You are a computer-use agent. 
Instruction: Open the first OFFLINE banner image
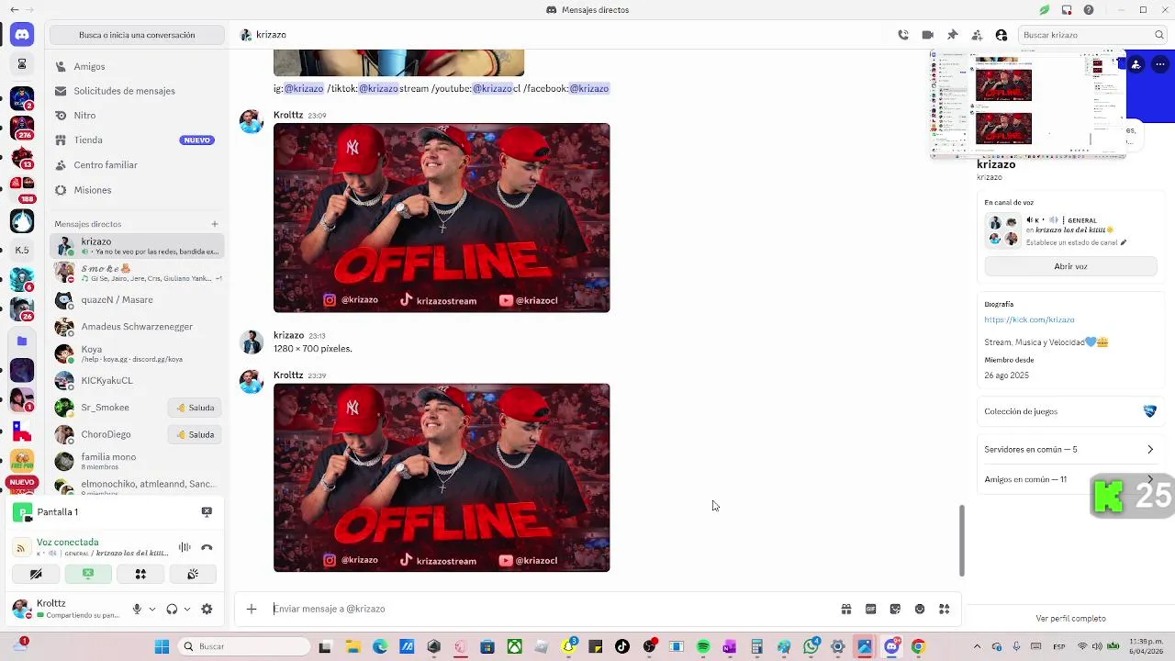pos(442,218)
